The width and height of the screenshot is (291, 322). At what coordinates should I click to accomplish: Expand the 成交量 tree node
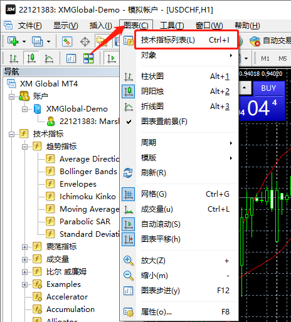(24, 259)
